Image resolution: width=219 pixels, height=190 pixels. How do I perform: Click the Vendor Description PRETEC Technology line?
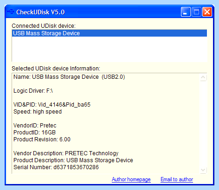pyautogui.click(x=66, y=153)
